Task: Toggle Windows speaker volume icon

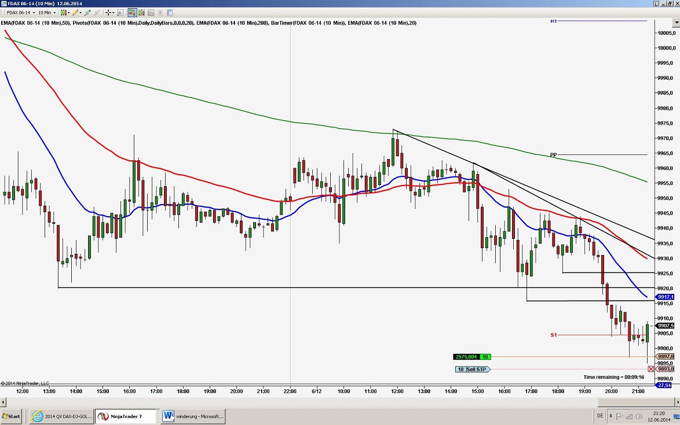Action: [638, 416]
